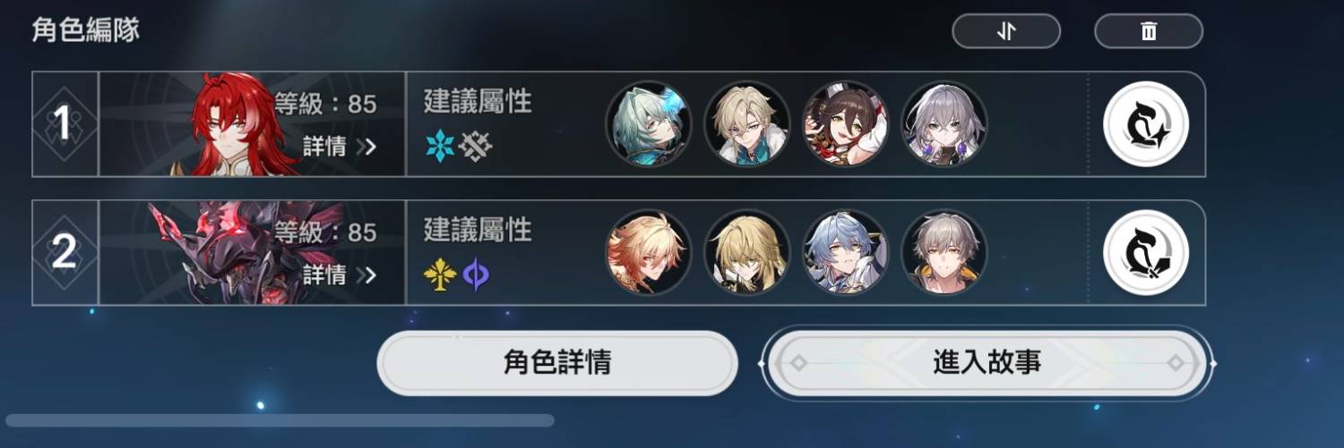The height and width of the screenshot is (448, 1344).
Task: Select team slot number 1 badge
Action: pyautogui.click(x=65, y=124)
